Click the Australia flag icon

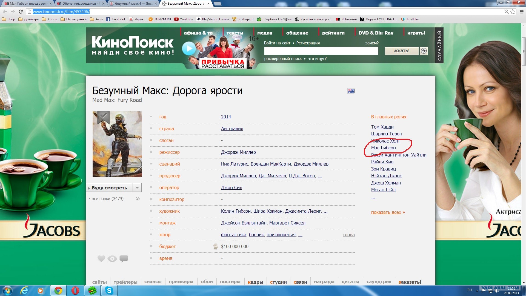(x=351, y=91)
